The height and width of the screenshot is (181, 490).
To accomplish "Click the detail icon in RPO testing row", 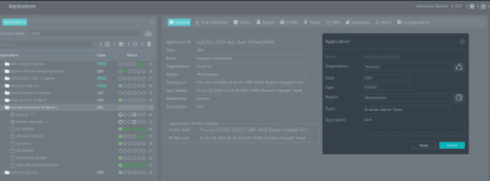I will click(x=150, y=64).
